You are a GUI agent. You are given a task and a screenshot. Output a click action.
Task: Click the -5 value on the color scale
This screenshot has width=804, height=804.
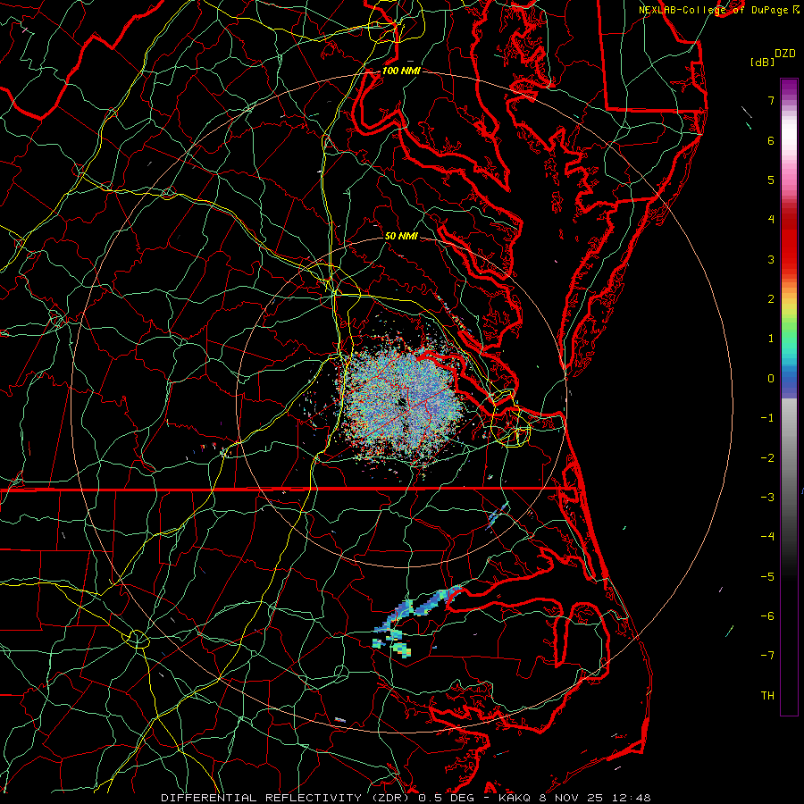point(767,577)
